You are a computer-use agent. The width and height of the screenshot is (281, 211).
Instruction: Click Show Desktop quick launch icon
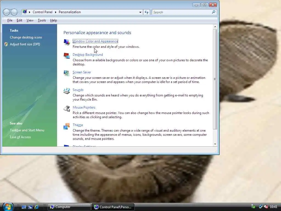tap(24, 207)
